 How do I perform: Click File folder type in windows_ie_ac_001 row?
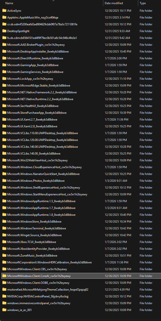tap(146, 310)
